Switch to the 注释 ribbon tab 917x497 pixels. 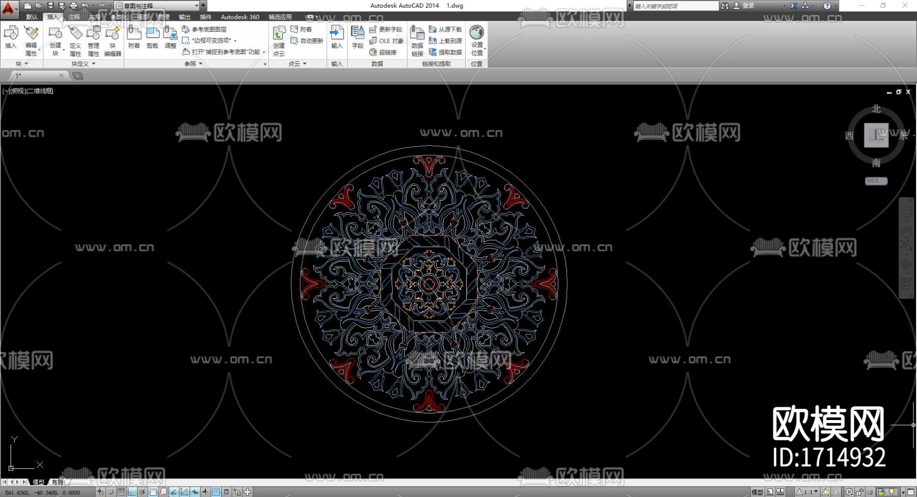(x=74, y=17)
